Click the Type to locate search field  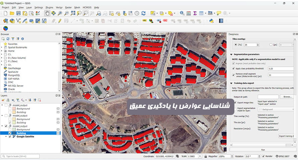(20, 156)
